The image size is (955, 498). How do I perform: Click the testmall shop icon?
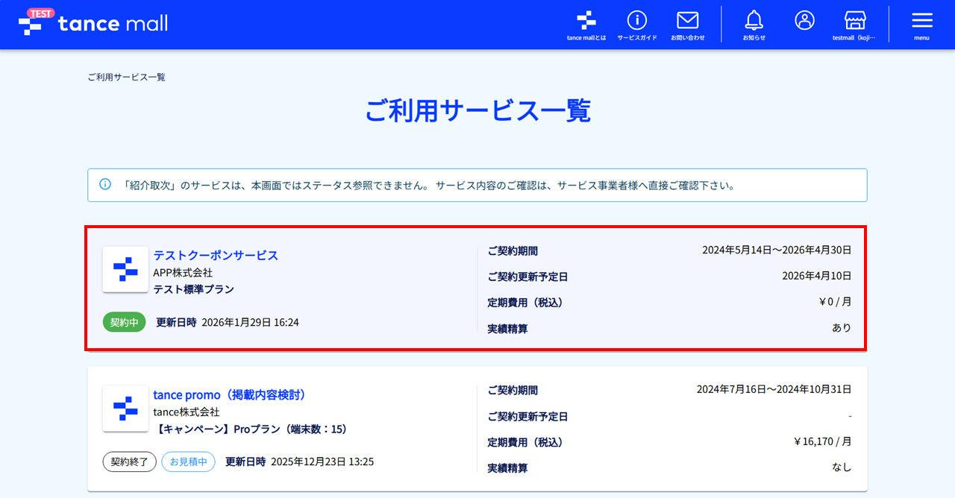click(854, 25)
